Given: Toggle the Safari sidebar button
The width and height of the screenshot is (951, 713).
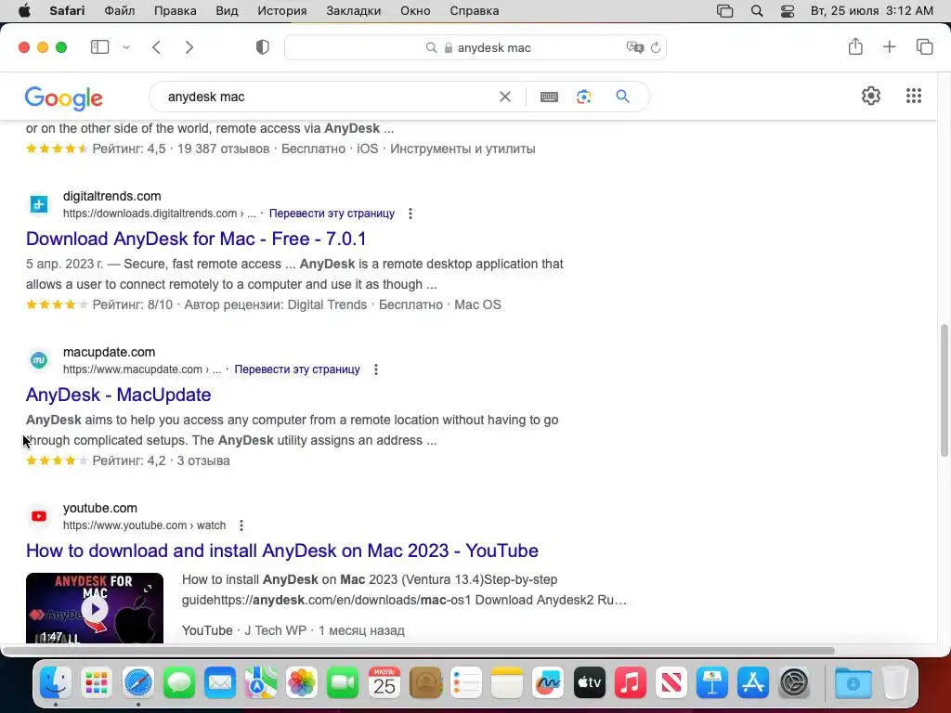Looking at the screenshot, I should [x=99, y=47].
